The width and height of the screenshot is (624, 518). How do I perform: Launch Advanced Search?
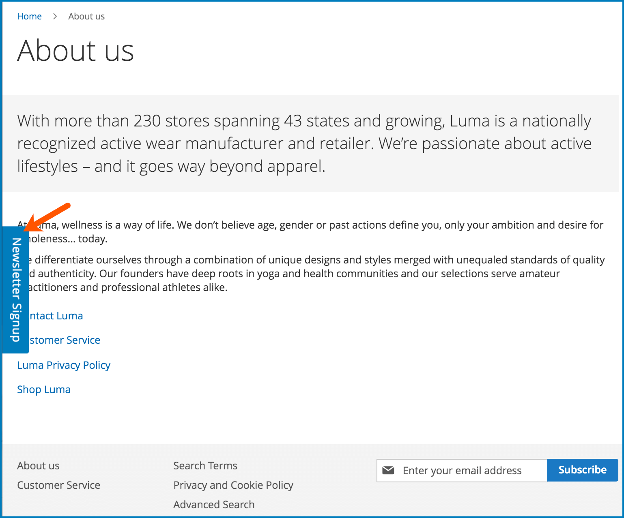(x=214, y=505)
